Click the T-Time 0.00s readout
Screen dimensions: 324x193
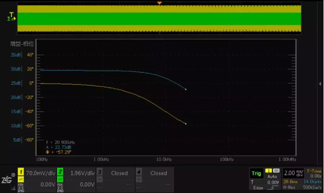pos(314,173)
